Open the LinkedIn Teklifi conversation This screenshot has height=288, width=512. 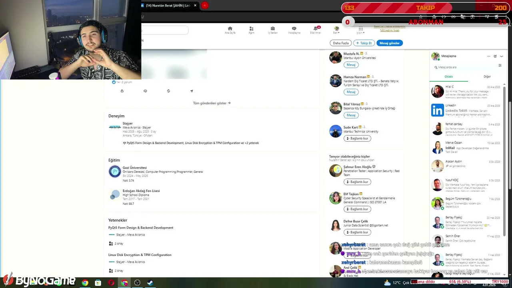(x=466, y=110)
